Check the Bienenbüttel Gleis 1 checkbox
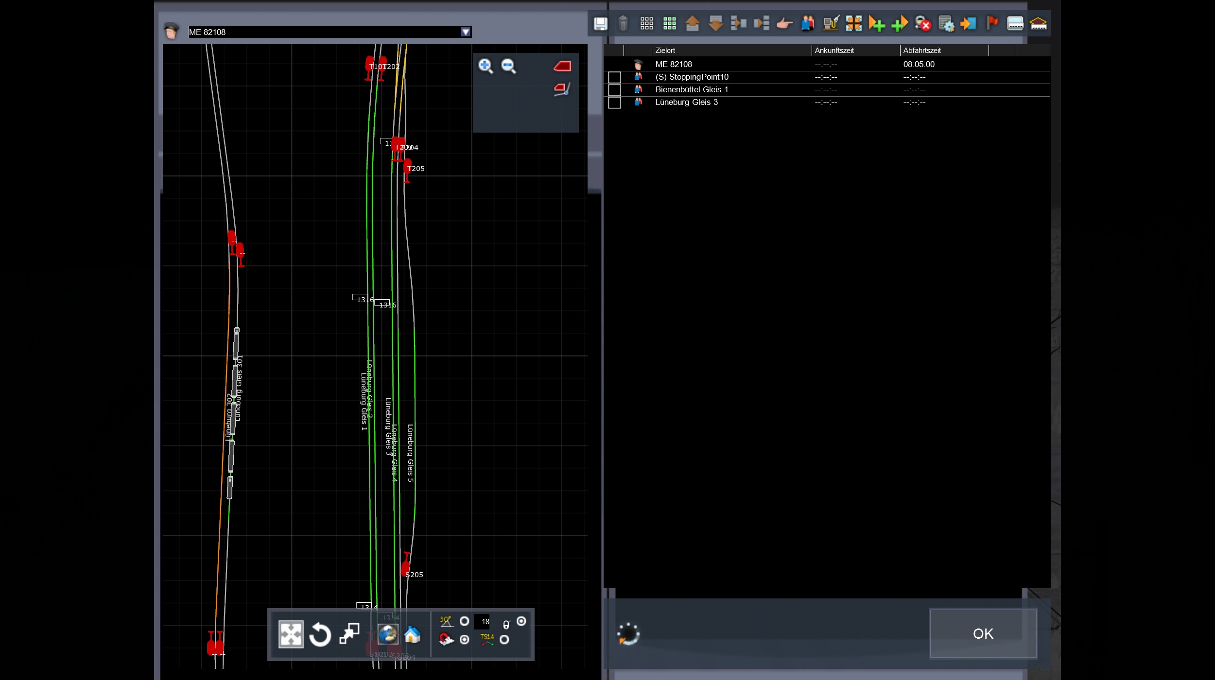This screenshot has width=1215, height=680. click(614, 90)
